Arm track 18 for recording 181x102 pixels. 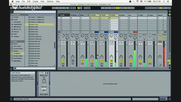(63, 66)
